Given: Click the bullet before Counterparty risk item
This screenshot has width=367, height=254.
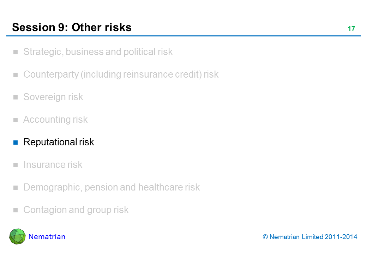Looking at the screenshot, I should coord(16,75).
